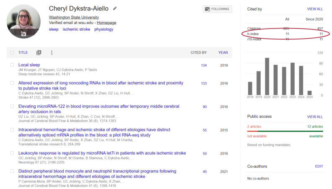Open Washington State University link
The image size is (332, 189).
pyautogui.click(x=73, y=17)
